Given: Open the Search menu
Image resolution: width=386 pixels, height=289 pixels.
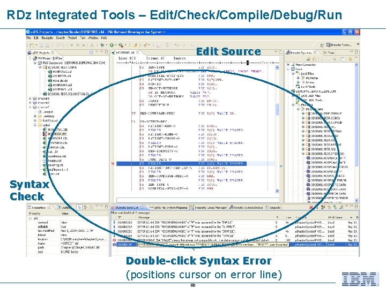Looking at the screenshot, I should tap(60, 38).
